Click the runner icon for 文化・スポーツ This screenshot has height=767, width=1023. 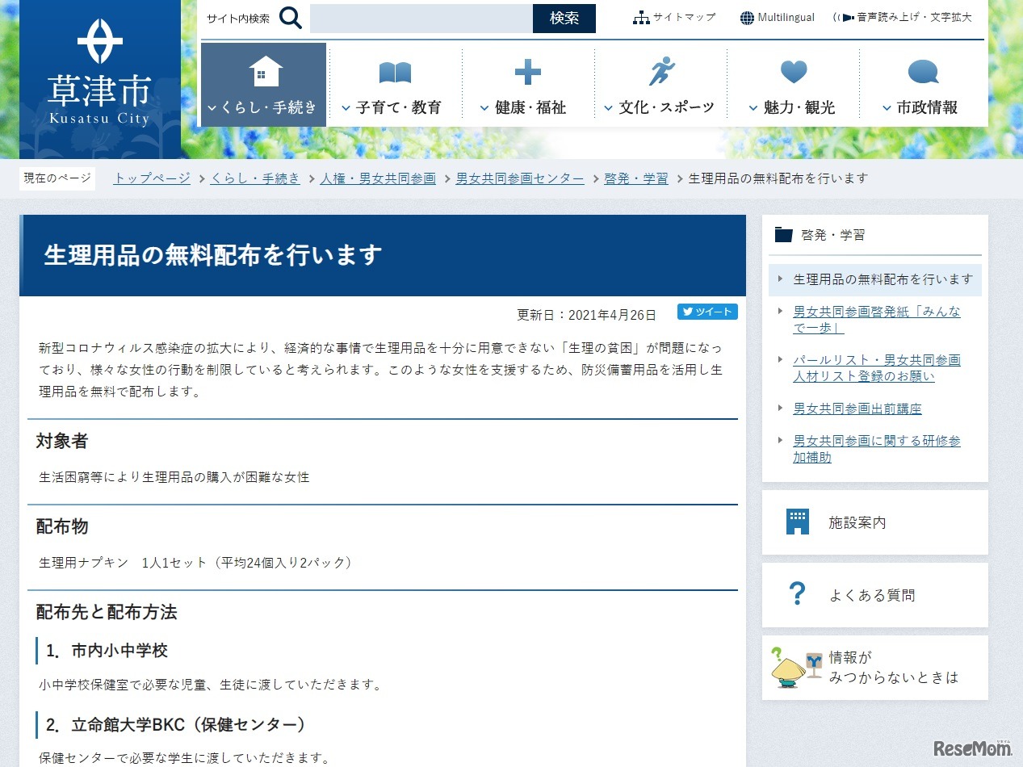tap(662, 72)
